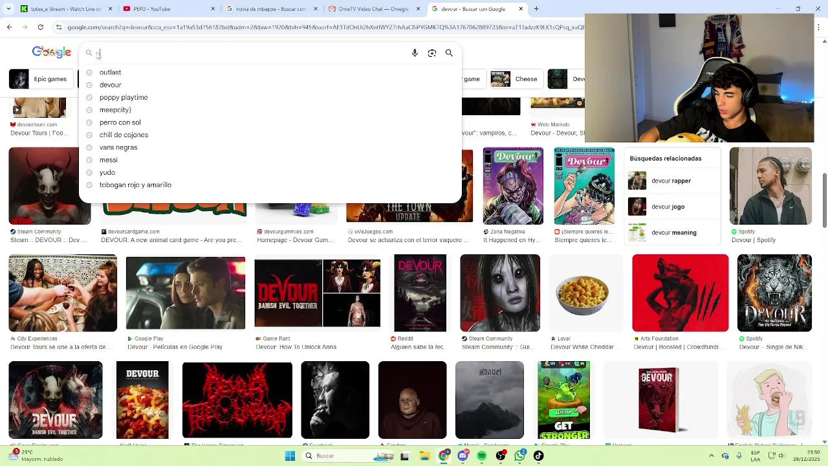Viewport: 828px width, 466px height.
Task: Open WhatsApp from taskbar
Action: (520, 456)
